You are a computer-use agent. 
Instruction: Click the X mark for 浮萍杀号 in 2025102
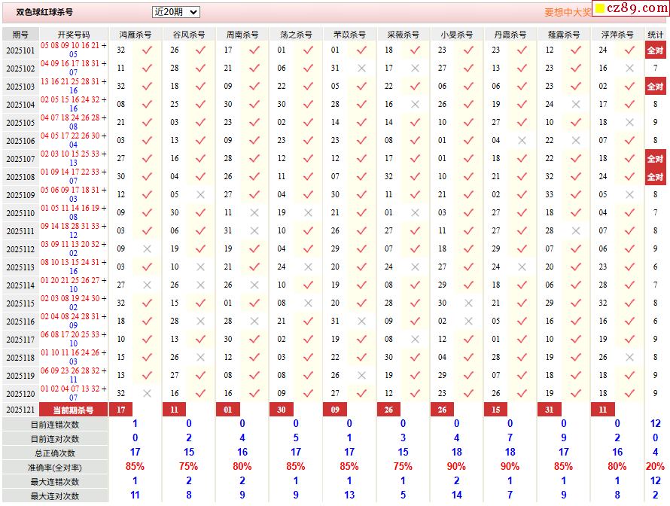click(629, 68)
